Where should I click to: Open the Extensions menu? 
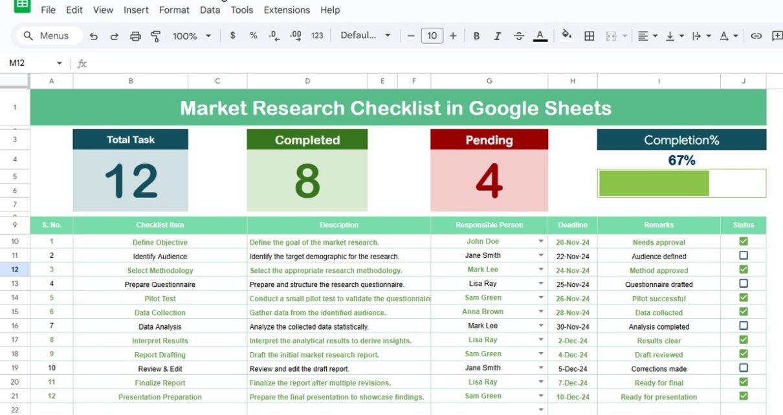point(287,10)
